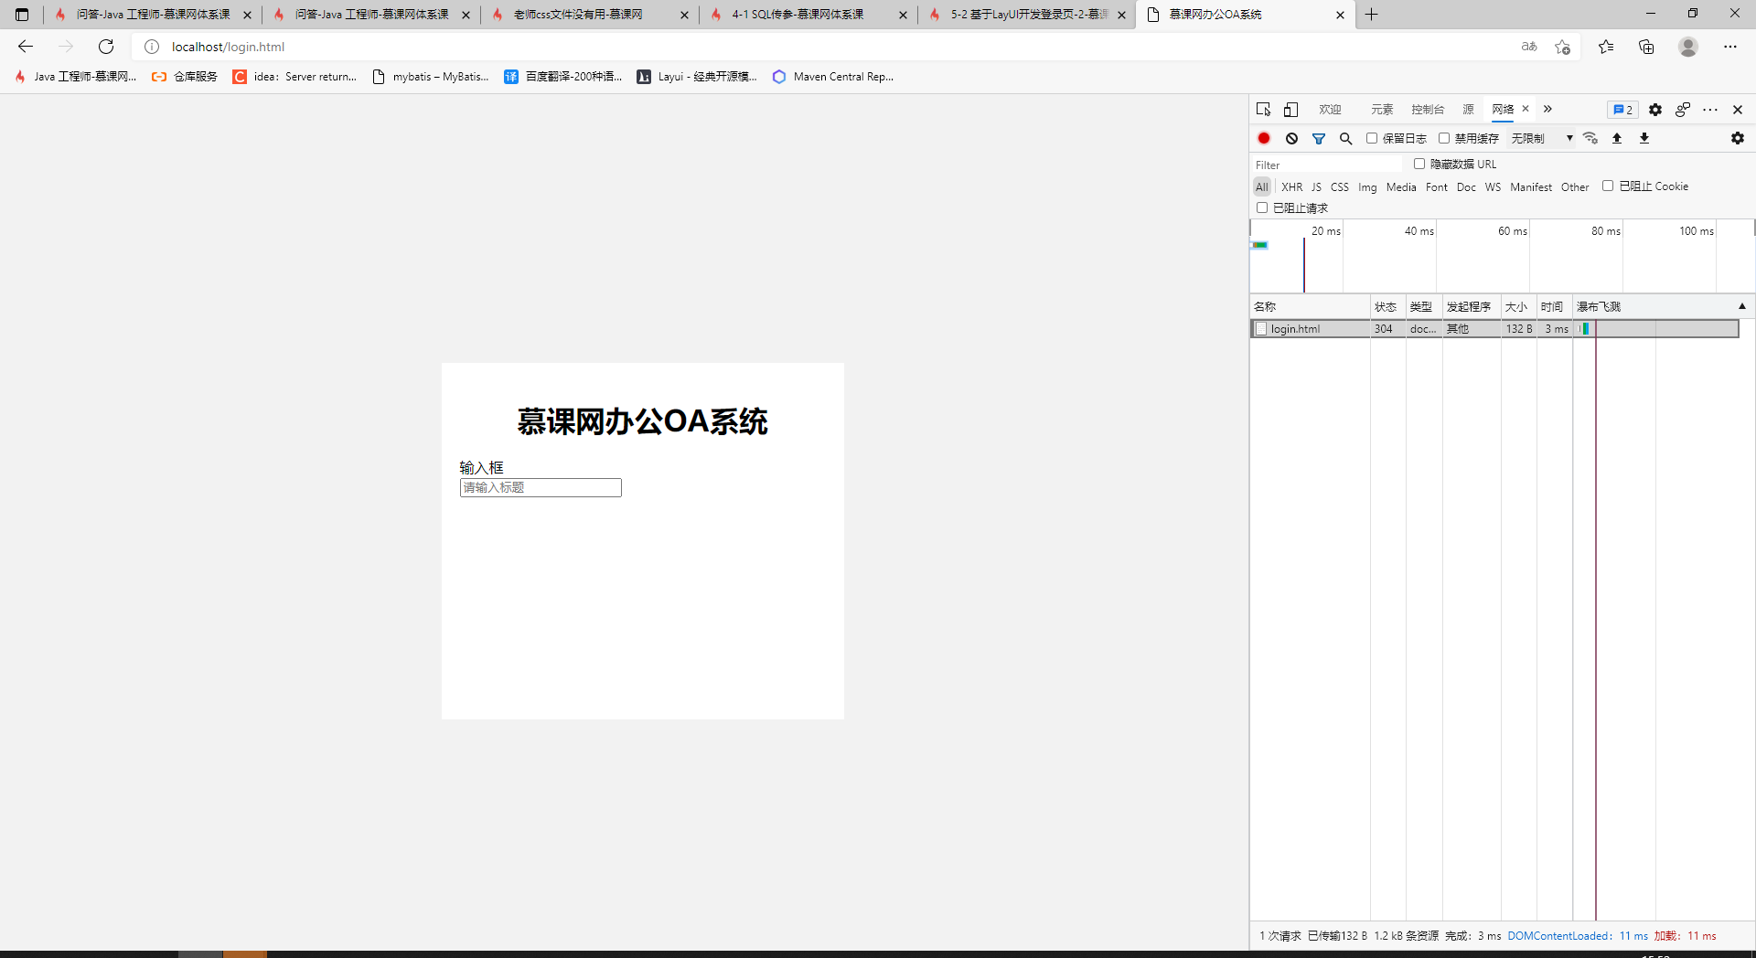Switch to the 元素 DevTools tab
Viewport: 1756px width, 958px height.
pyautogui.click(x=1382, y=110)
